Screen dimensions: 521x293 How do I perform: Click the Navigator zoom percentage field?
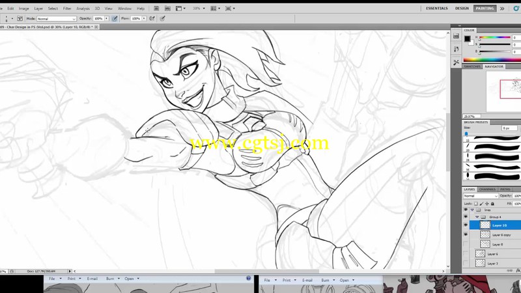[471, 117]
